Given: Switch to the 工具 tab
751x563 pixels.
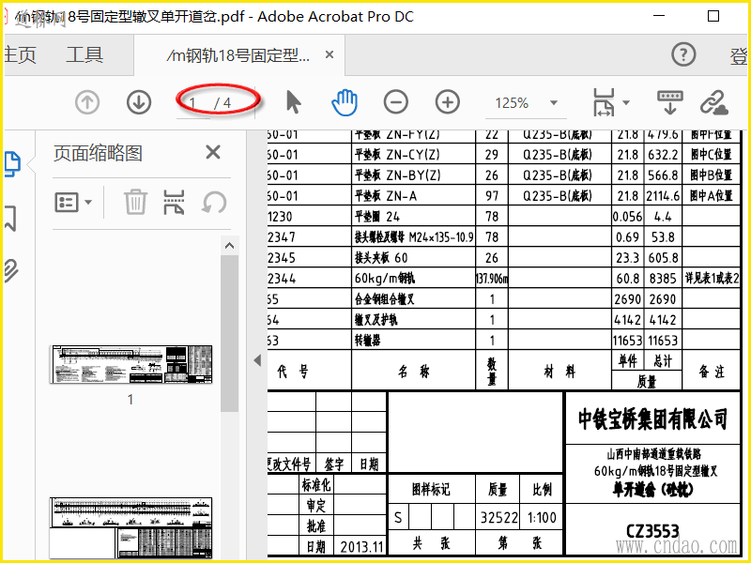Looking at the screenshot, I should pyautogui.click(x=84, y=55).
